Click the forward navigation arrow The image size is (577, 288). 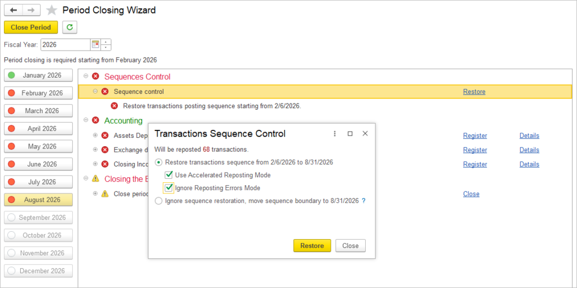click(32, 10)
